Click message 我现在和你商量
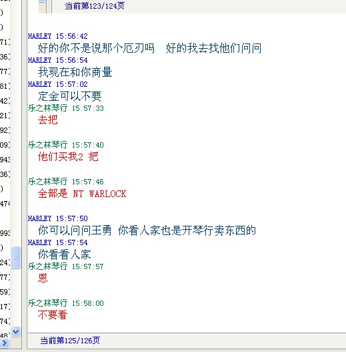Image resolution: width=346 pixels, height=352 pixels. point(75,72)
